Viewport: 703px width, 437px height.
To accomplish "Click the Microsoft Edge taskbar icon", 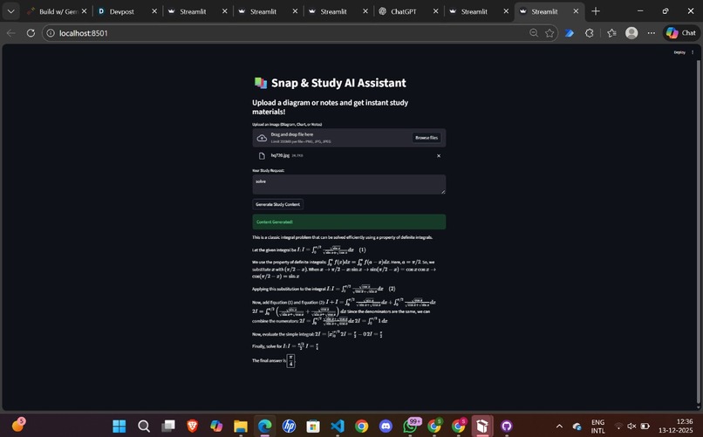I will [265, 426].
